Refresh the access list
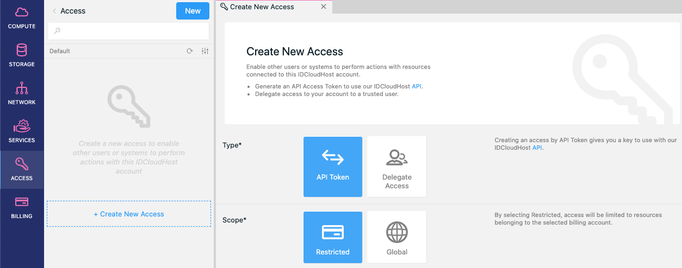 [x=190, y=51]
